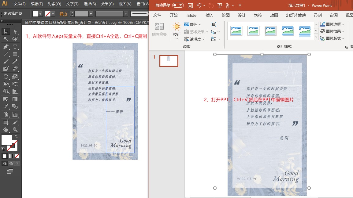This screenshot has height=198, width=353.
Task: Open the 颜色 color dropdown
Action: pyautogui.click(x=193, y=24)
